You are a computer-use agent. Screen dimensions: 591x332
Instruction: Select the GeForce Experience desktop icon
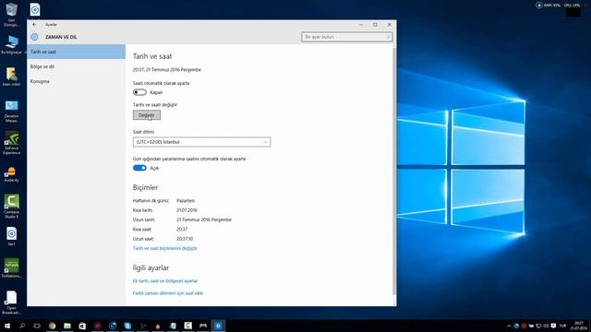(x=11, y=143)
